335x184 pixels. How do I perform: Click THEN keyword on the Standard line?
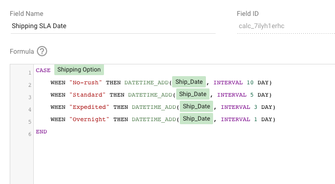tap(117, 95)
